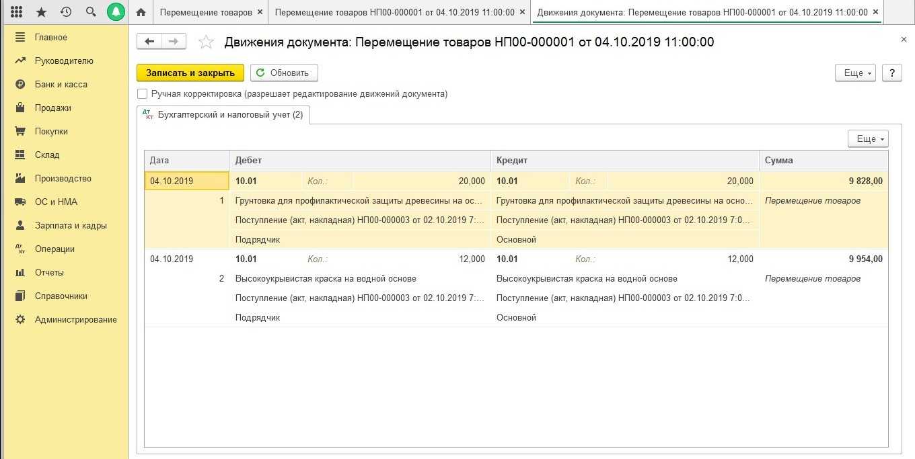The width and height of the screenshot is (915, 459).
Task: Enable the Ручная корректировка checkbox
Action: 142,94
